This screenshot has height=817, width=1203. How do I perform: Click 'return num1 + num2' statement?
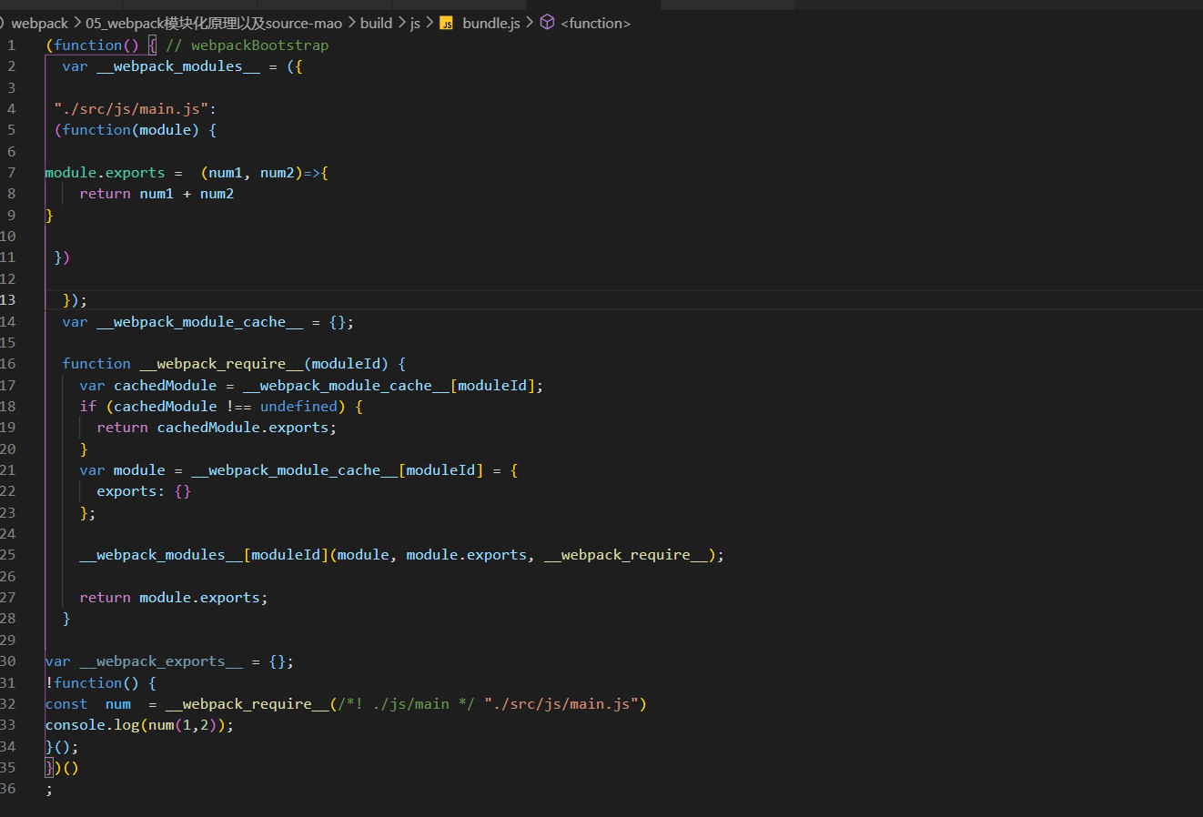pos(157,194)
